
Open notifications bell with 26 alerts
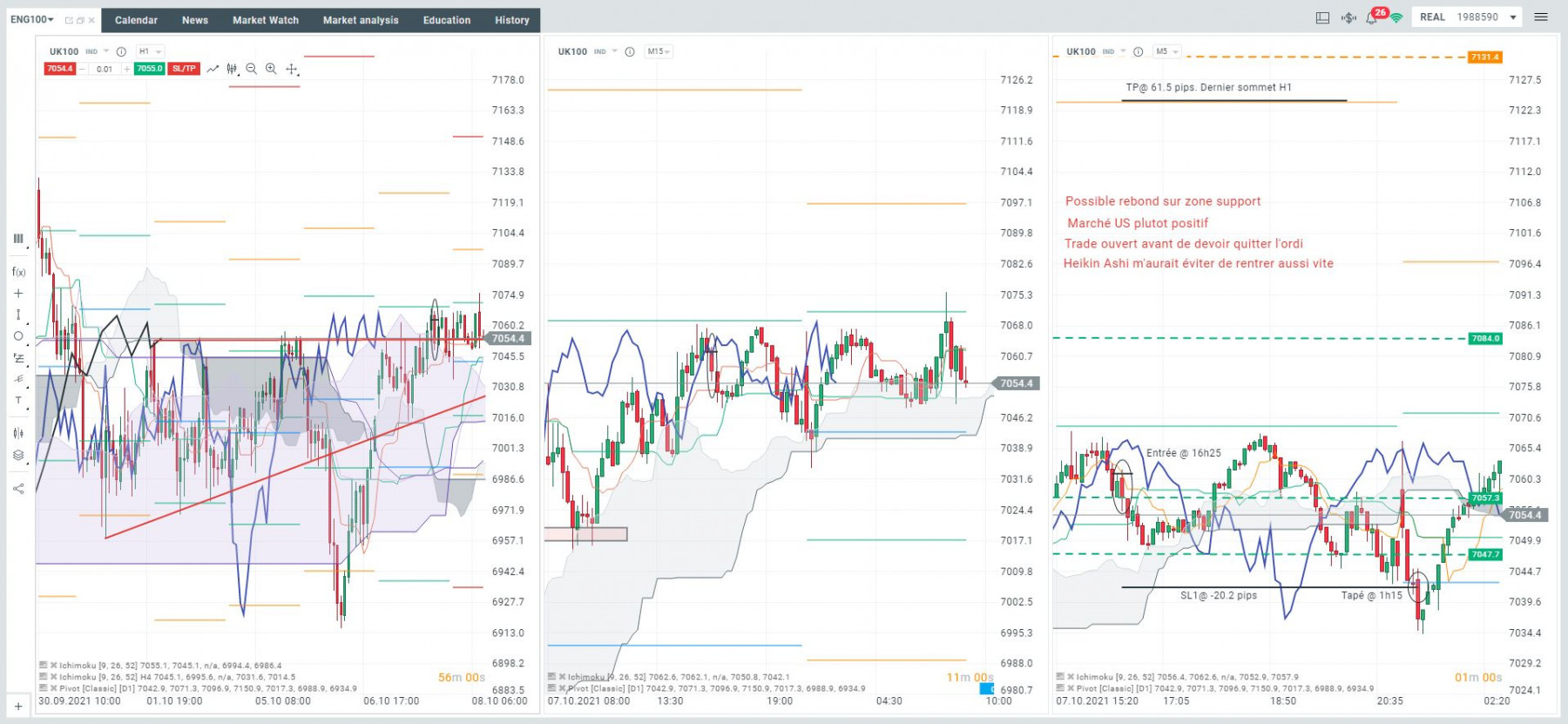click(x=1372, y=17)
